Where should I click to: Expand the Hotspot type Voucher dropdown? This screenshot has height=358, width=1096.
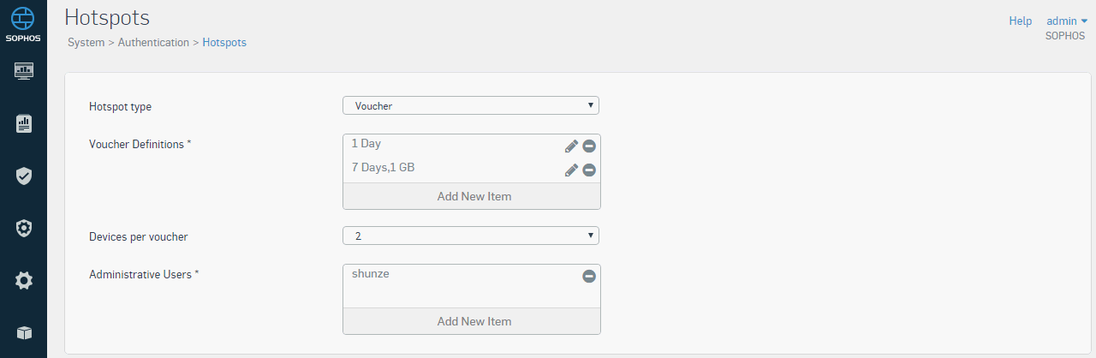click(471, 105)
